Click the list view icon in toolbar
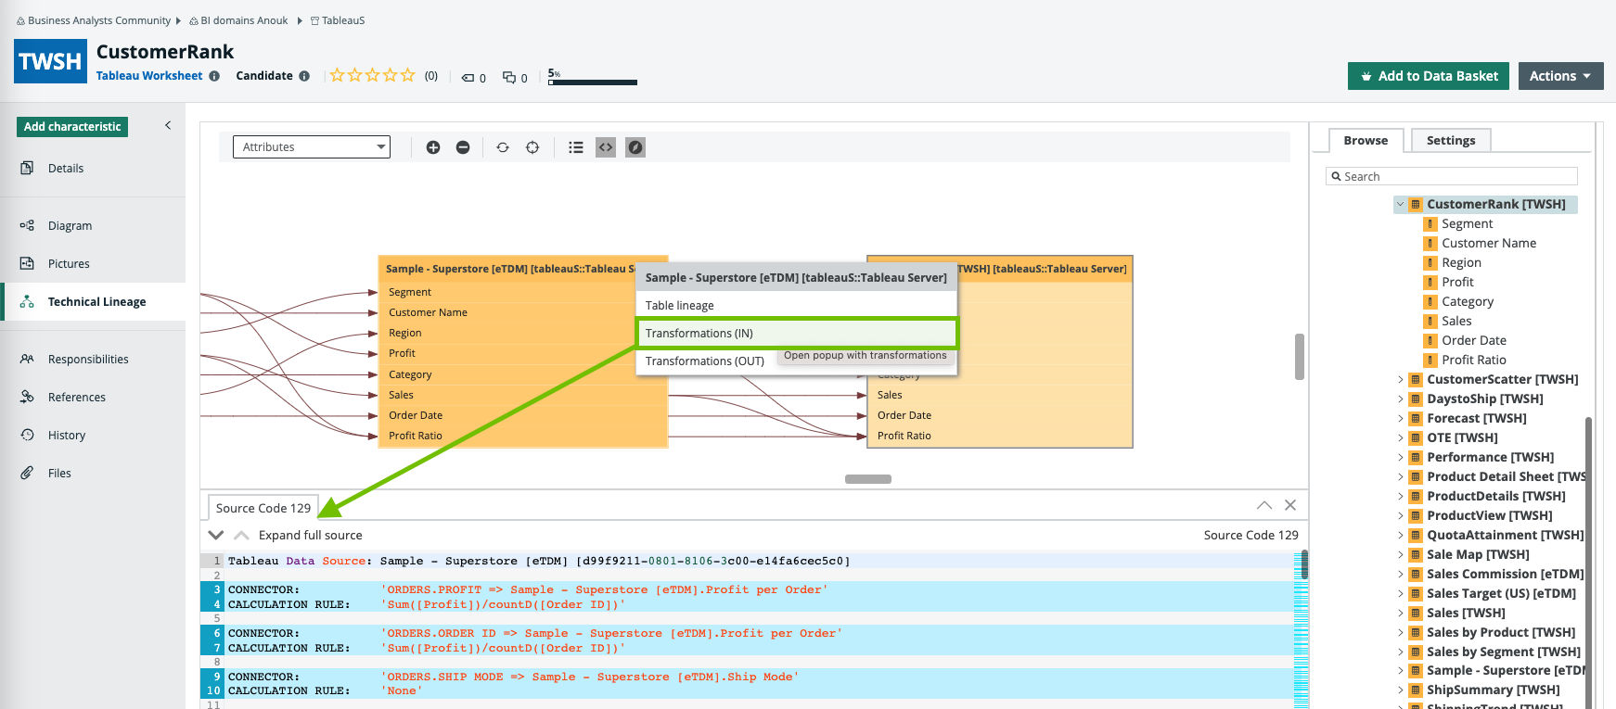This screenshot has height=709, width=1616. pyautogui.click(x=576, y=147)
